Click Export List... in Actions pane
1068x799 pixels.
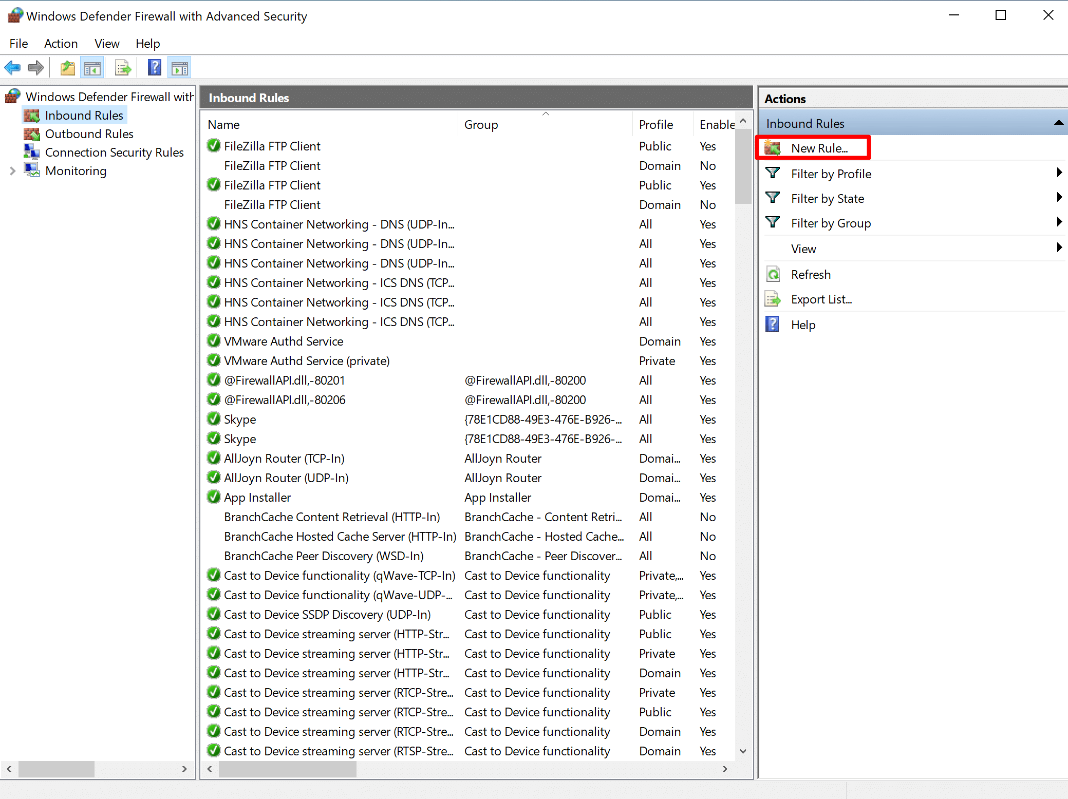pyautogui.click(x=821, y=299)
